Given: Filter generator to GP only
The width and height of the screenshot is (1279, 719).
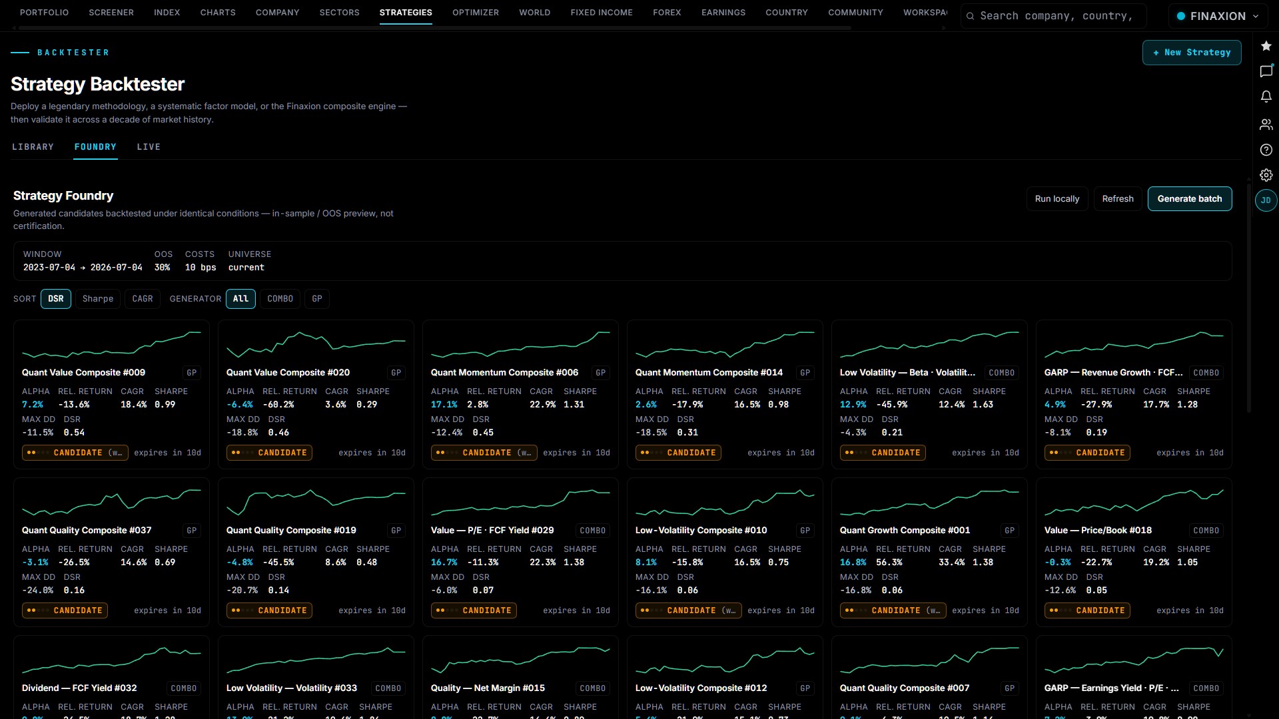Looking at the screenshot, I should click(317, 299).
